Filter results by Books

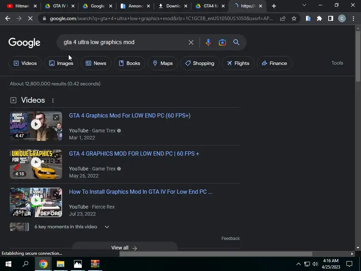click(129, 63)
